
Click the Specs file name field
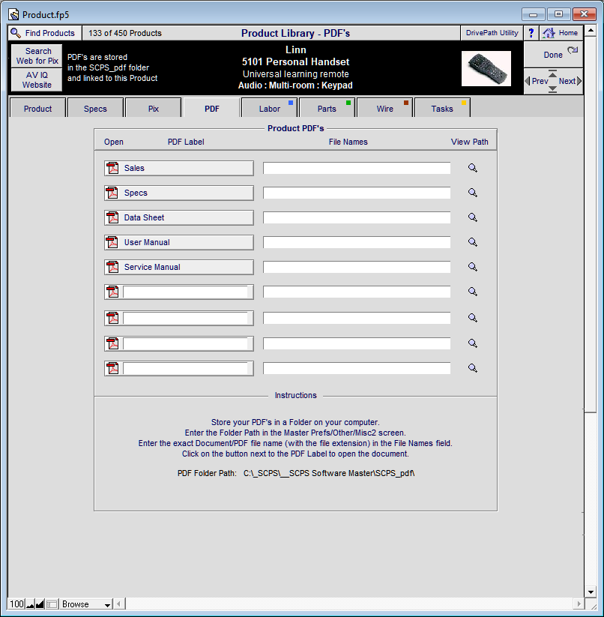click(357, 193)
